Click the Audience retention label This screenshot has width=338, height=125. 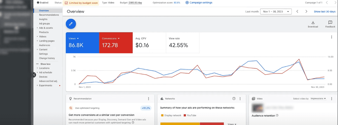pyautogui.click(x=263, y=115)
